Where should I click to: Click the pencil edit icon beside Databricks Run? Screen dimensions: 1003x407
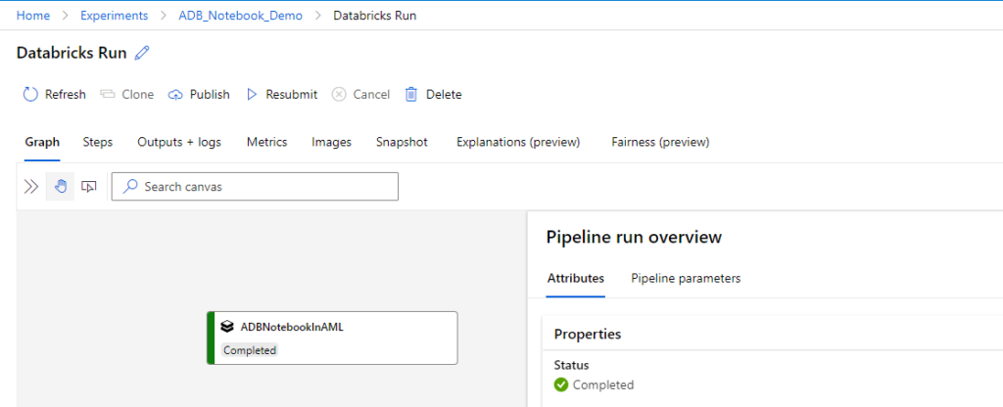point(142,53)
